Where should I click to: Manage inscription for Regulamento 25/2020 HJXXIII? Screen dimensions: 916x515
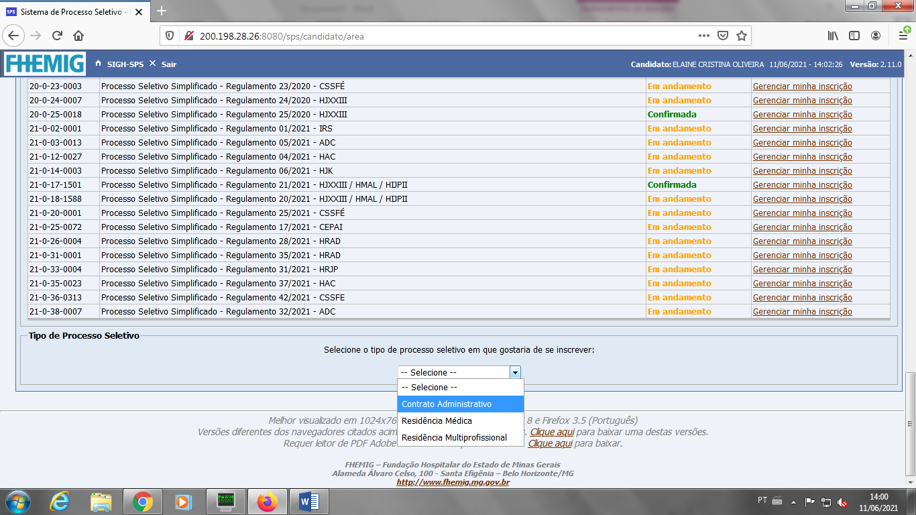pyautogui.click(x=802, y=115)
